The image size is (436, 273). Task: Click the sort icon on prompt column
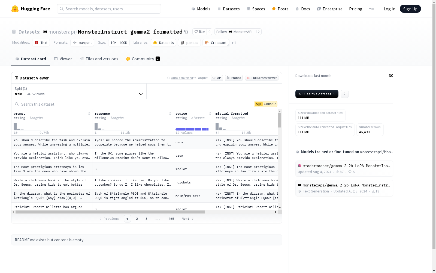point(89,114)
